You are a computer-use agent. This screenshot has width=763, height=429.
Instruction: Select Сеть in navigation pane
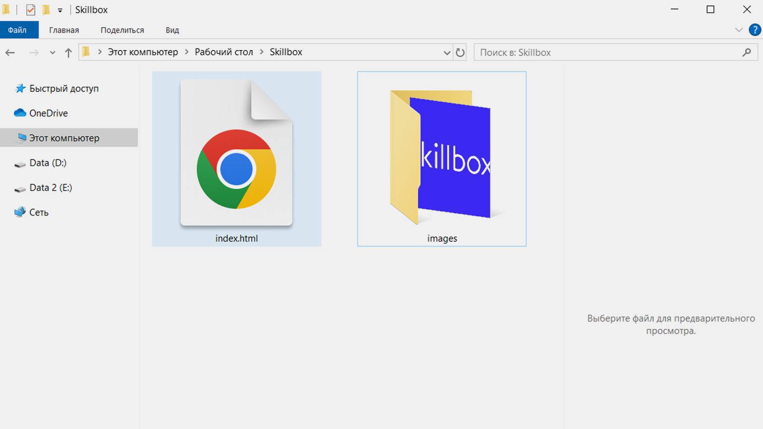39,212
